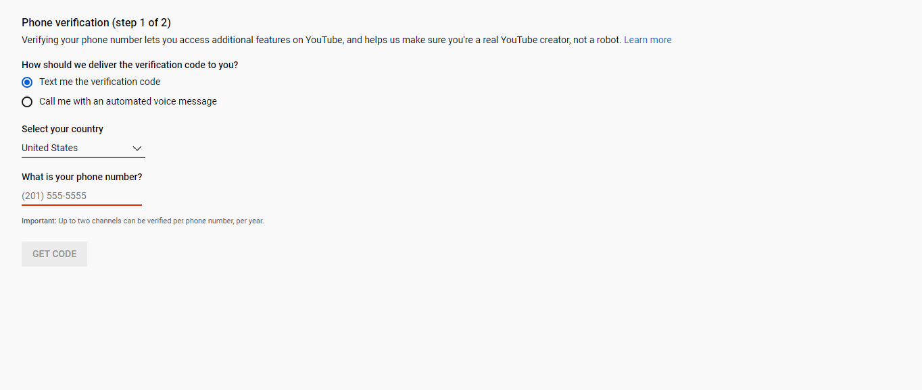Click the 'Select your country' label
The width and height of the screenshot is (922, 390).
pos(62,129)
